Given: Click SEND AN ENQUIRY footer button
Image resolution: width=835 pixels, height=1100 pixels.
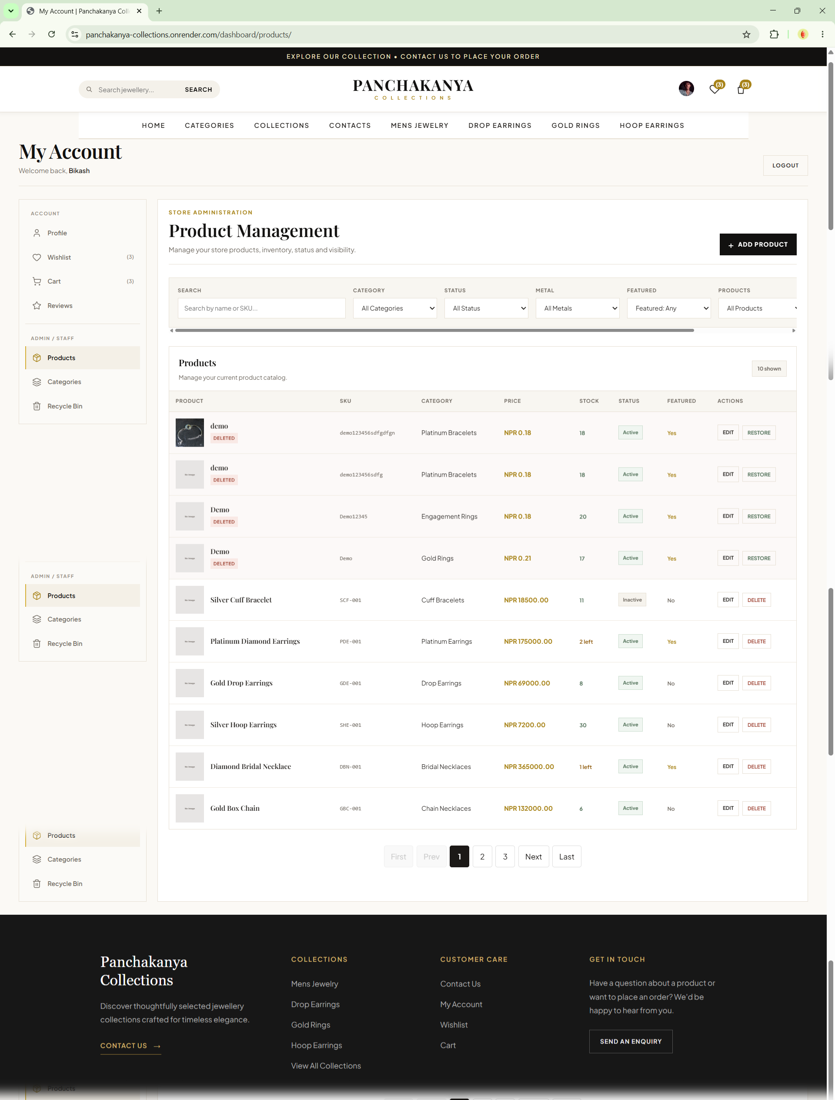Looking at the screenshot, I should pyautogui.click(x=631, y=1041).
